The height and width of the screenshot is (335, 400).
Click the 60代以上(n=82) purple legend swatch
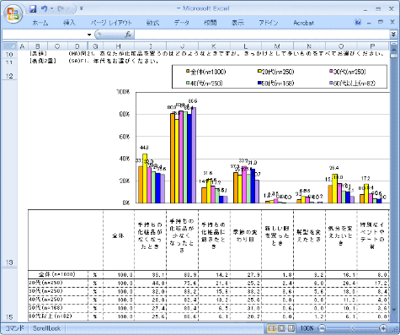coord(331,83)
